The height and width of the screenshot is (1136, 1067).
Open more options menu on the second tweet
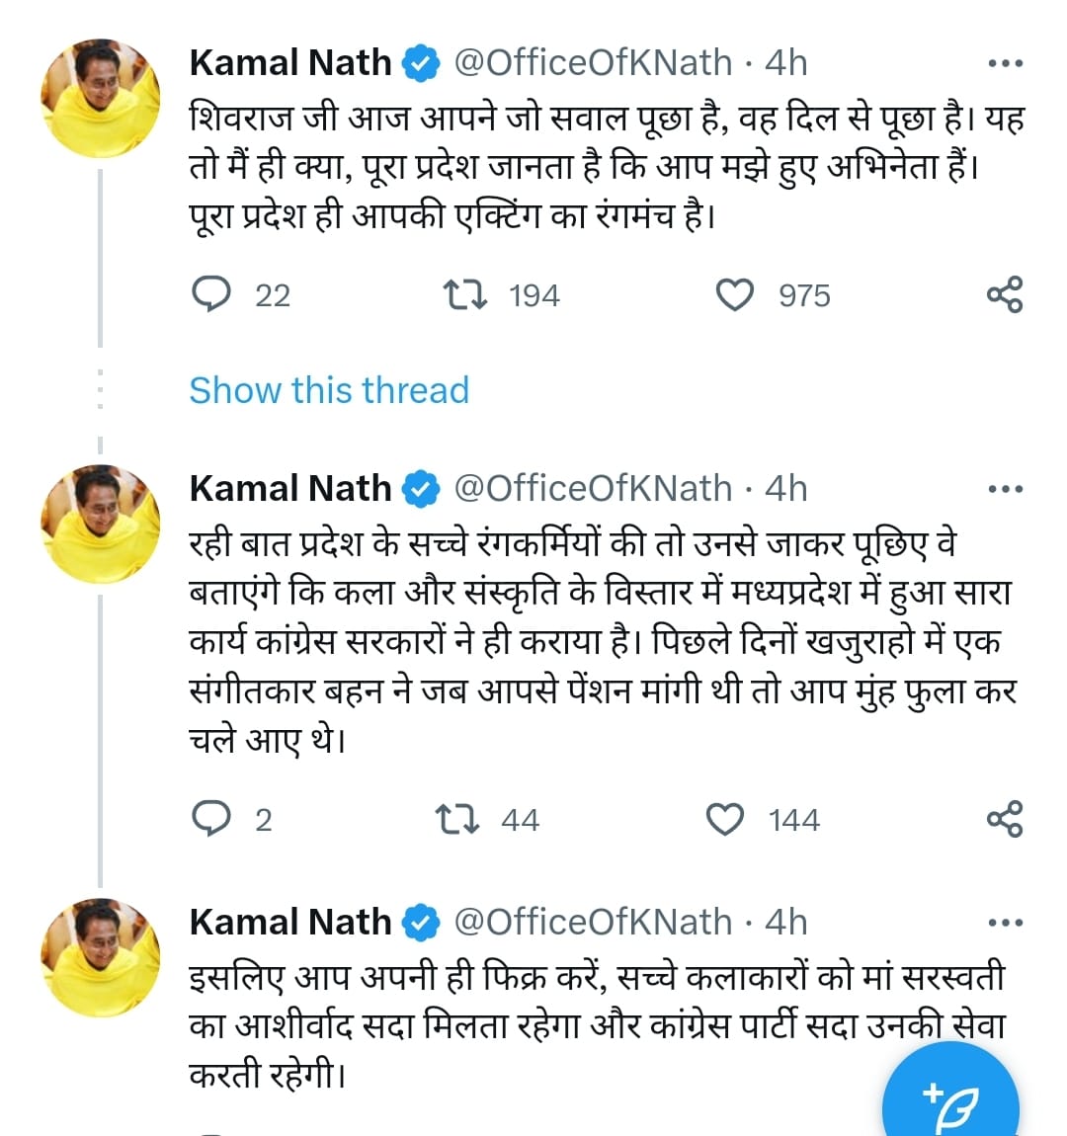(x=1006, y=486)
